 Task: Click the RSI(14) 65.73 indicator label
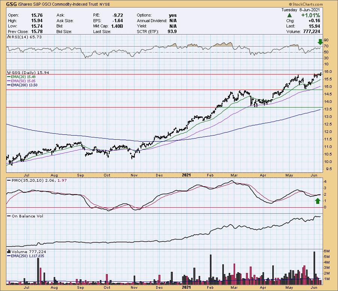27,37
